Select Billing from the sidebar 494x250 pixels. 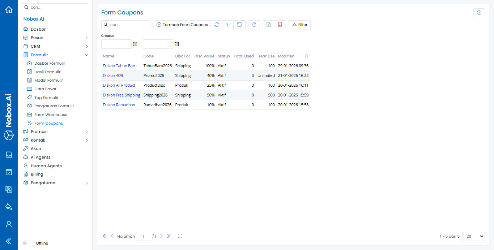click(x=37, y=174)
